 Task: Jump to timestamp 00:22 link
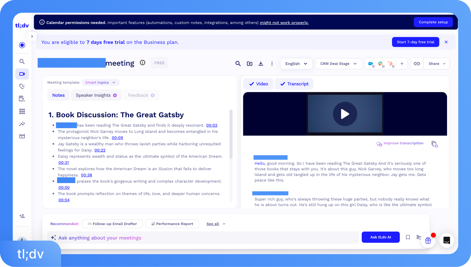[100, 150]
